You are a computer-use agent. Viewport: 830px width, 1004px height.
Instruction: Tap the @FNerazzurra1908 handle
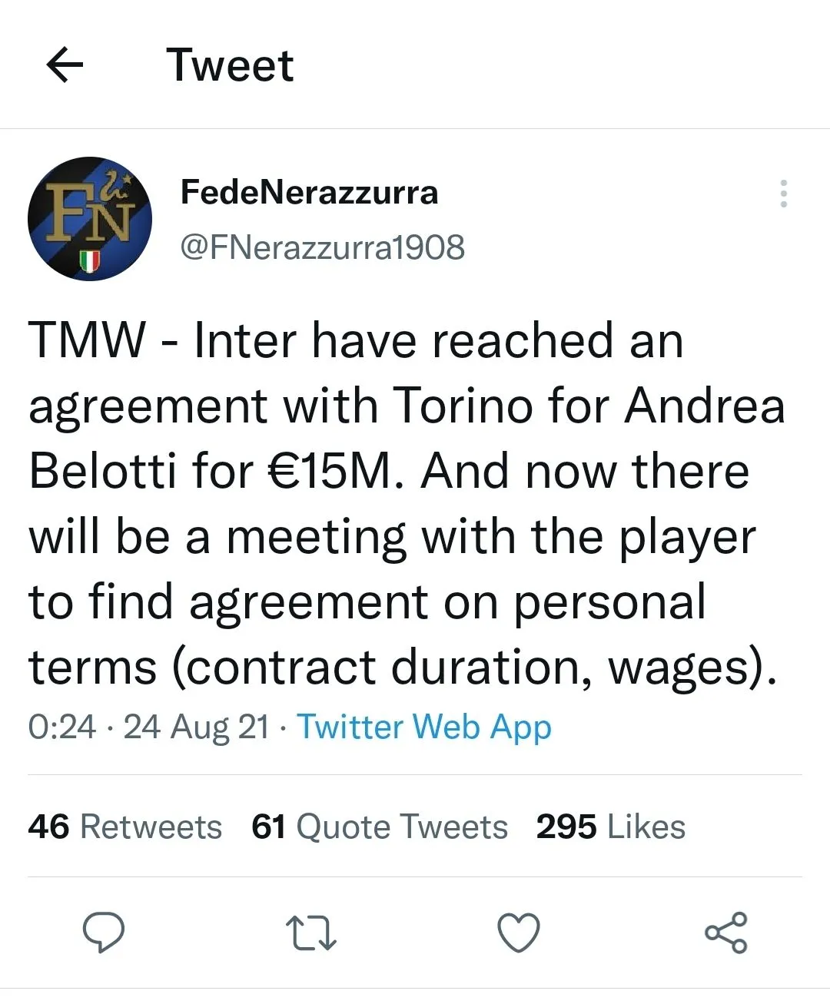(322, 247)
